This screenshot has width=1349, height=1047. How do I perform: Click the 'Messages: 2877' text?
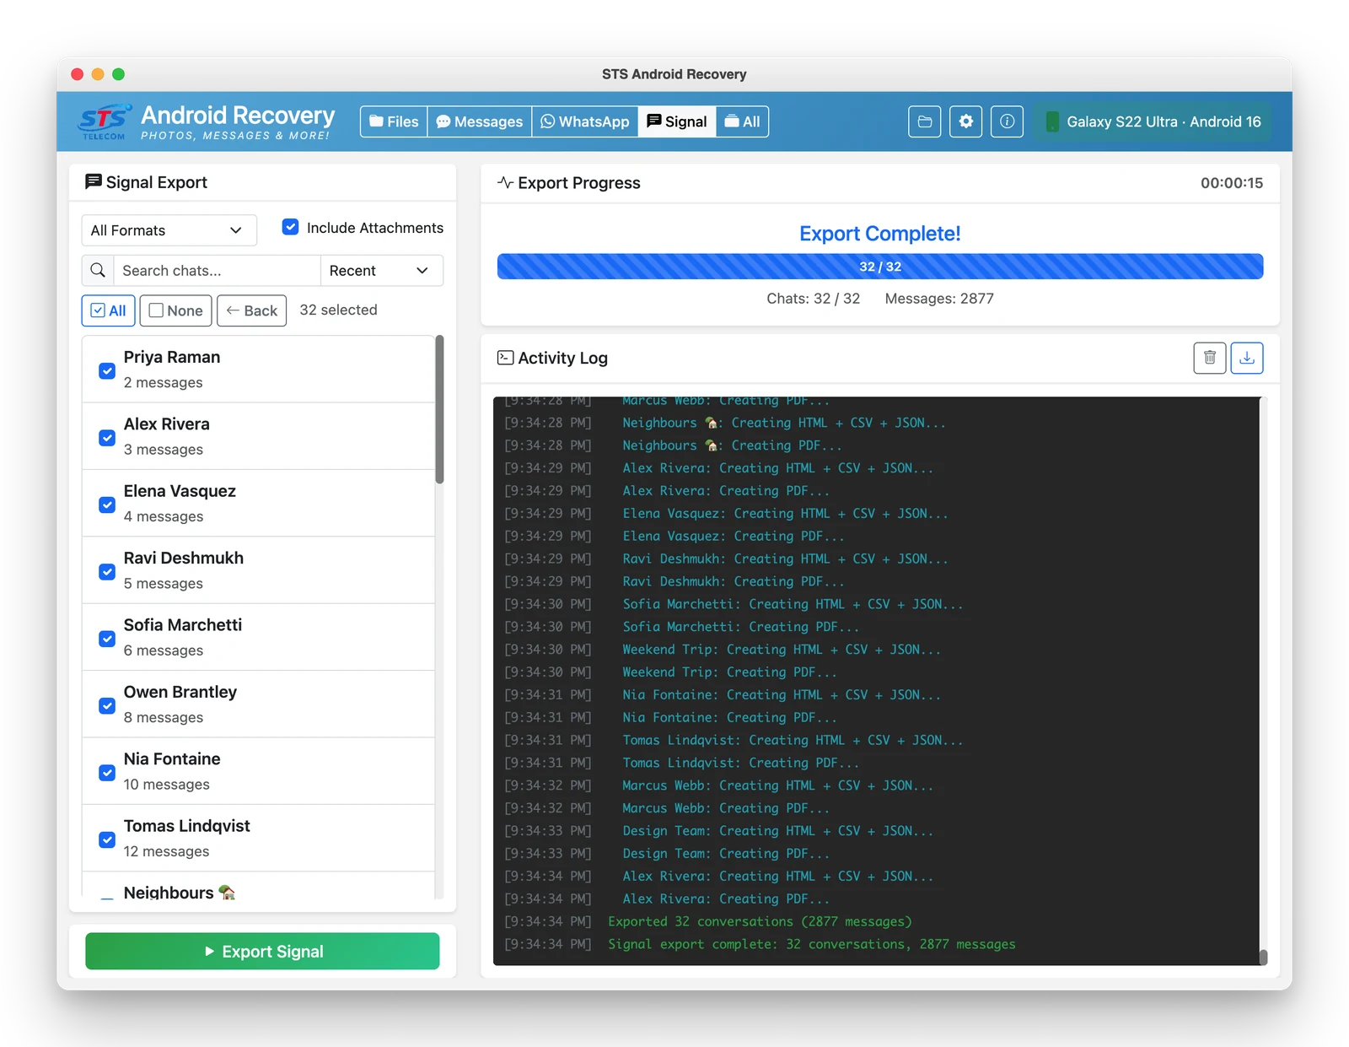tap(939, 299)
